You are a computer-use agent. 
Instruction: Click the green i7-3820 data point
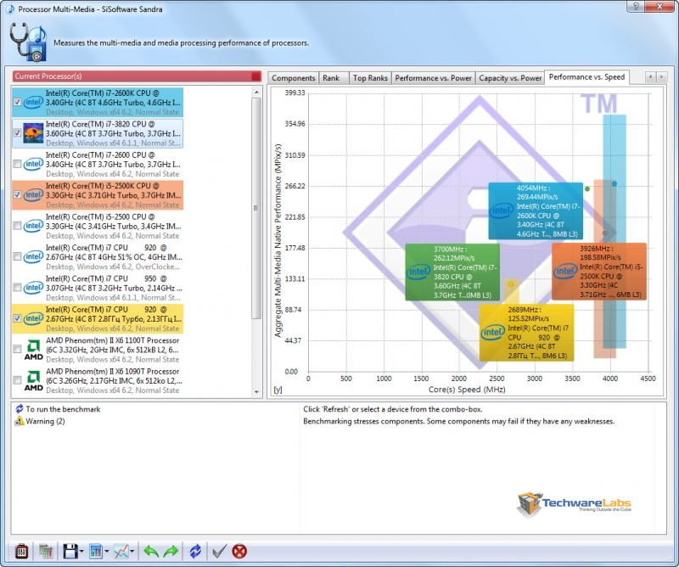point(587,188)
